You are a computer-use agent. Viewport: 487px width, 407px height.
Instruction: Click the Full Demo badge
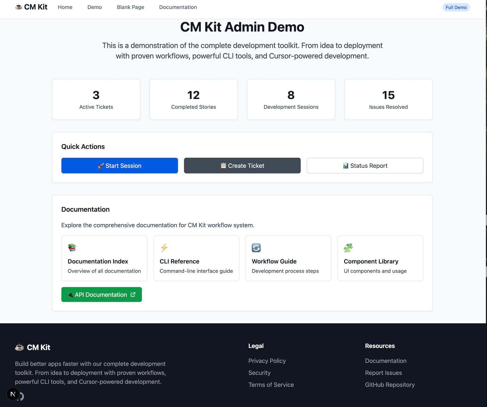(x=456, y=7)
